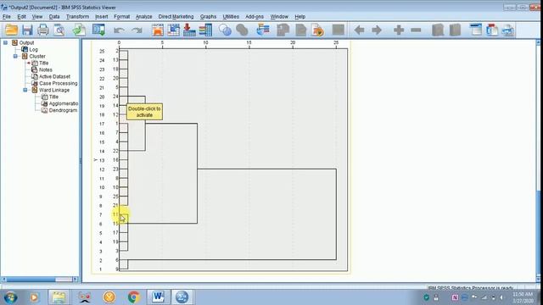Open the Graphs menu

pyautogui.click(x=208, y=17)
